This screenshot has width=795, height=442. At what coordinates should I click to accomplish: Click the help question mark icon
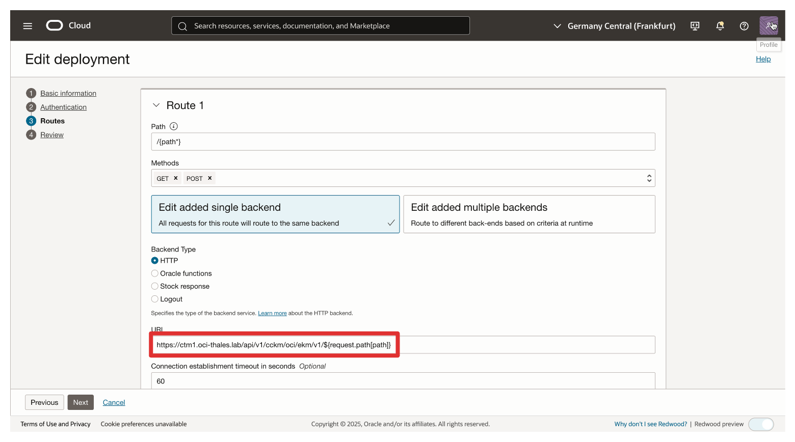[x=744, y=26]
